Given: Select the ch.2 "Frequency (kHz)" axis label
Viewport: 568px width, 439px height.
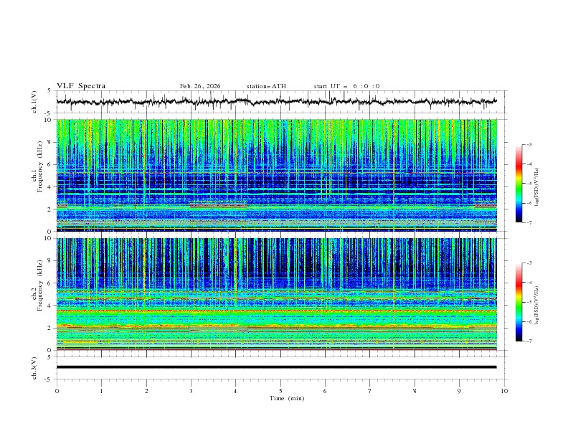Looking at the screenshot, I should 40,285.
